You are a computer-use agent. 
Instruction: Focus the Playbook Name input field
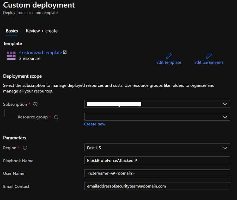point(157,160)
